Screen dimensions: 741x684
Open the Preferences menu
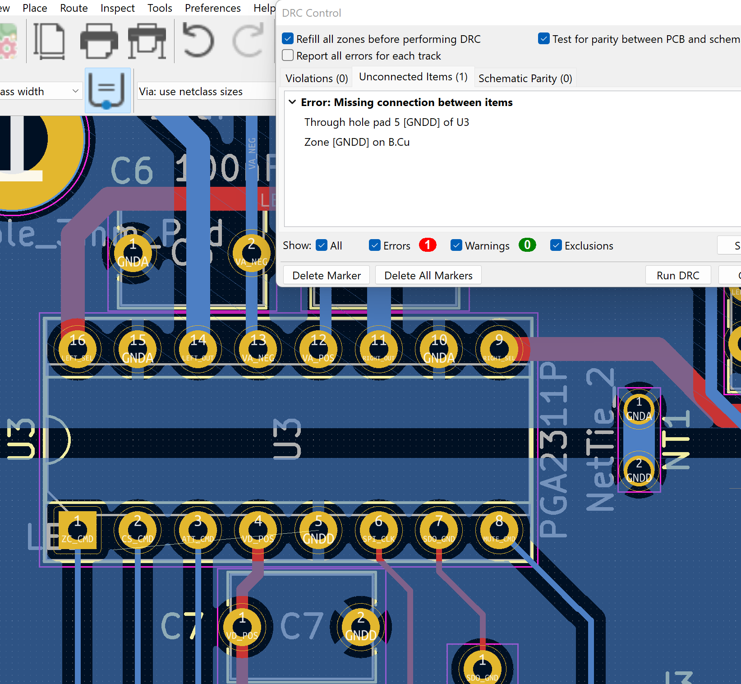(213, 8)
